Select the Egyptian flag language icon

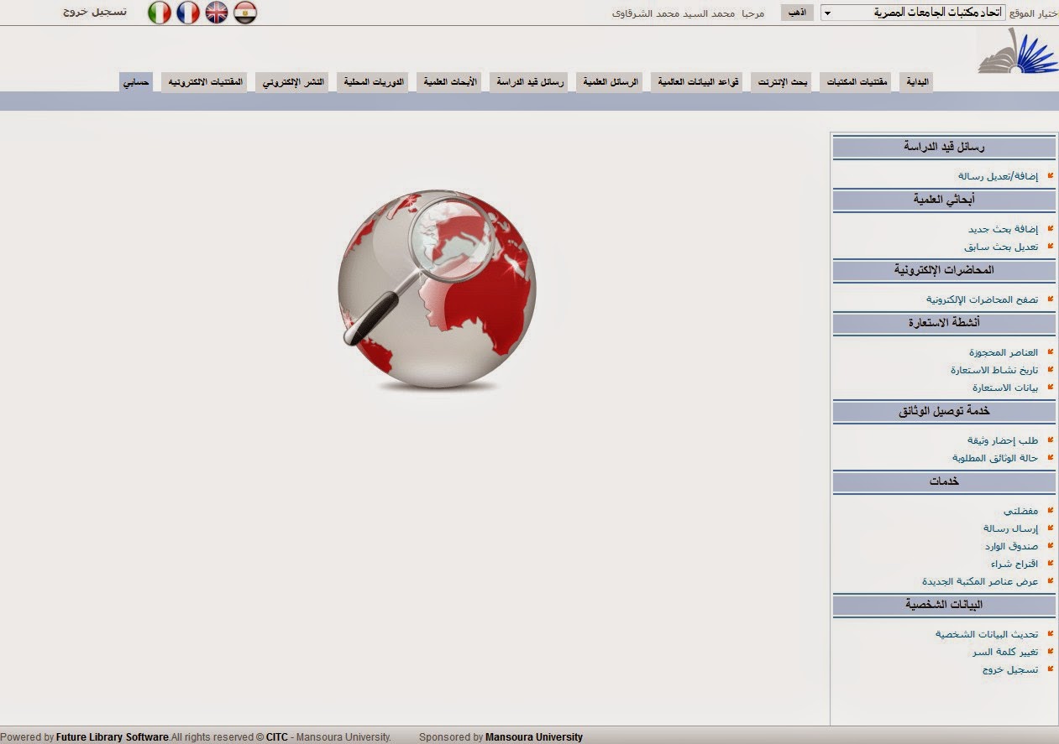244,13
